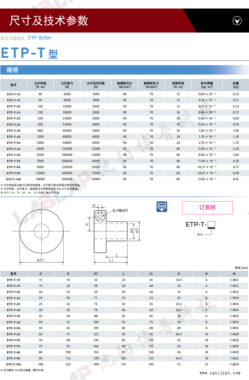Click the circled down-arrow icon in header
This screenshot has width=249, height=380.
(x=237, y=21)
